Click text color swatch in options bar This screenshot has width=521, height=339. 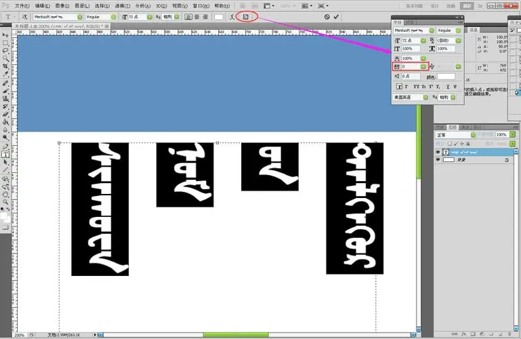[x=219, y=17]
